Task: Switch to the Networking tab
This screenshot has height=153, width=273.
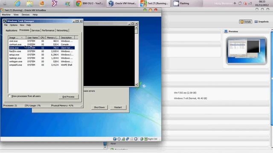Action: click(62, 31)
